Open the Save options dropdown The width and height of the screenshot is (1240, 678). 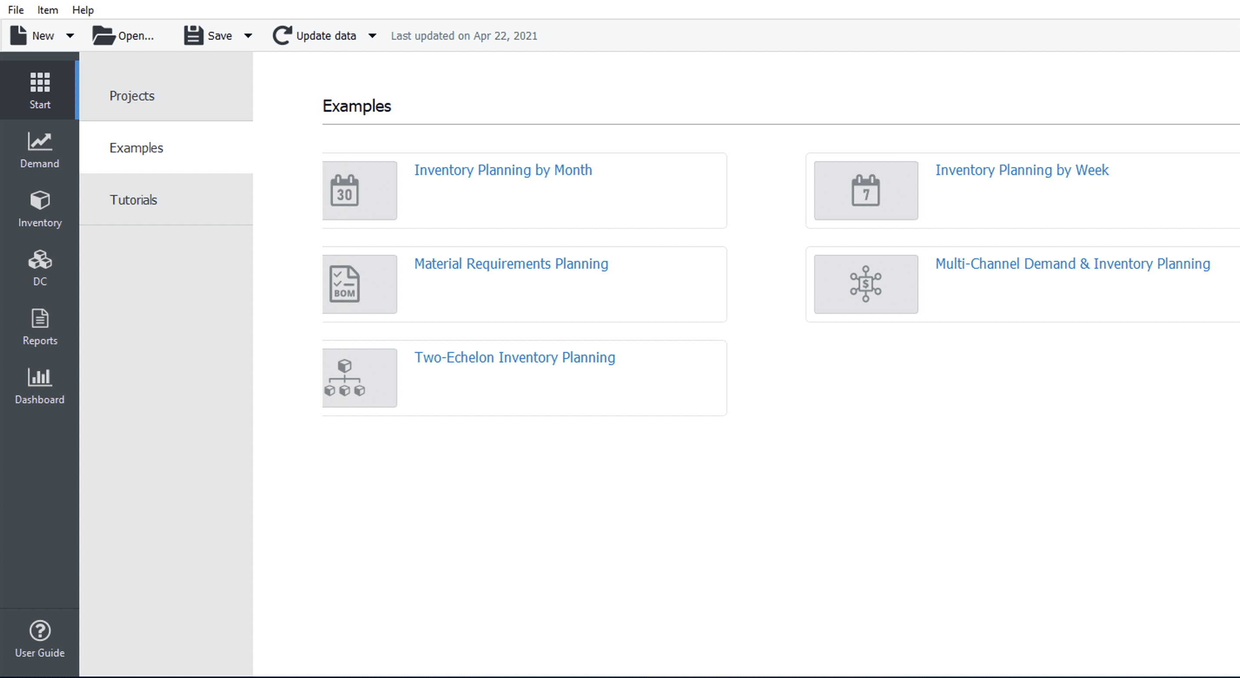(249, 35)
